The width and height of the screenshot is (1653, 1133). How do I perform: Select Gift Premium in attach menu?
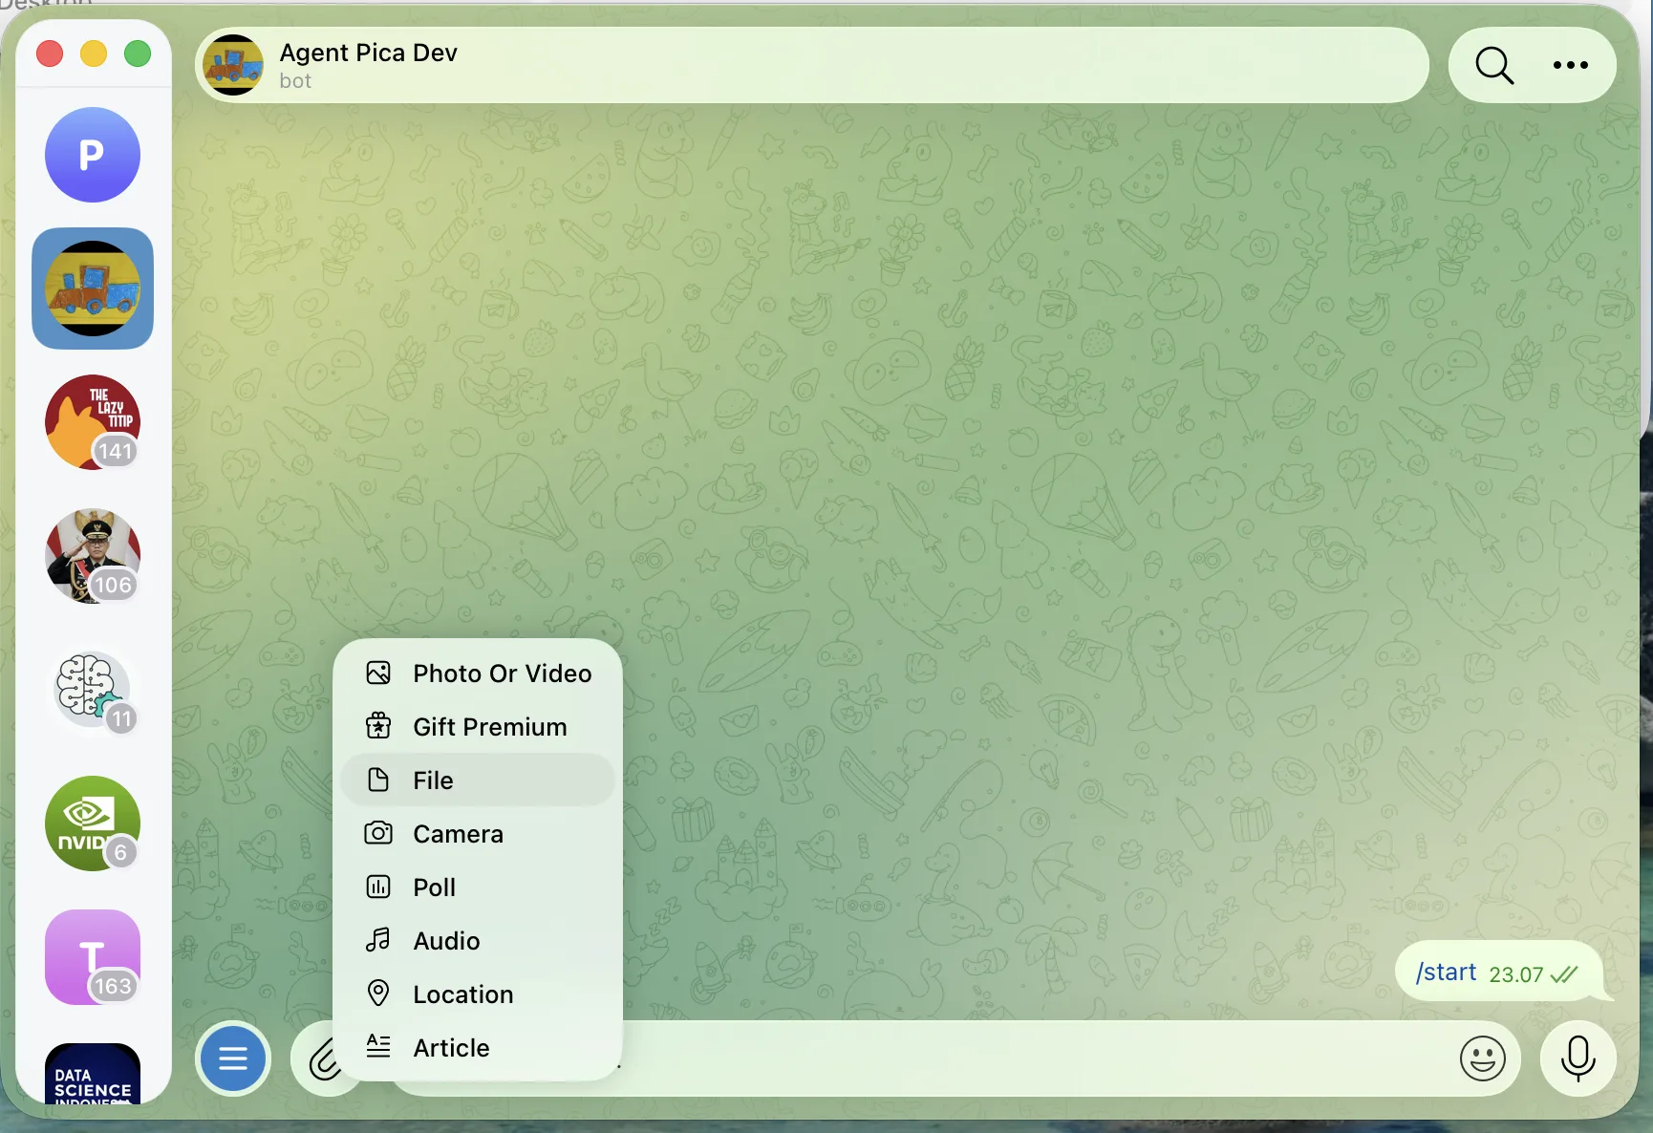[x=478, y=727]
